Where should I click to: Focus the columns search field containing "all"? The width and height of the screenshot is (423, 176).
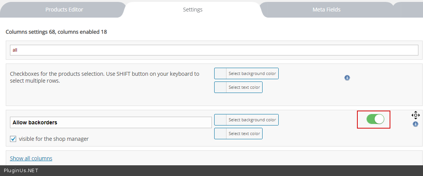(x=214, y=50)
